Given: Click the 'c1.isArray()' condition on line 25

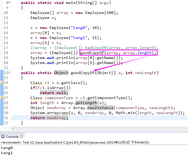Looking at the screenshot, I should pyautogui.click(x=54, y=88).
